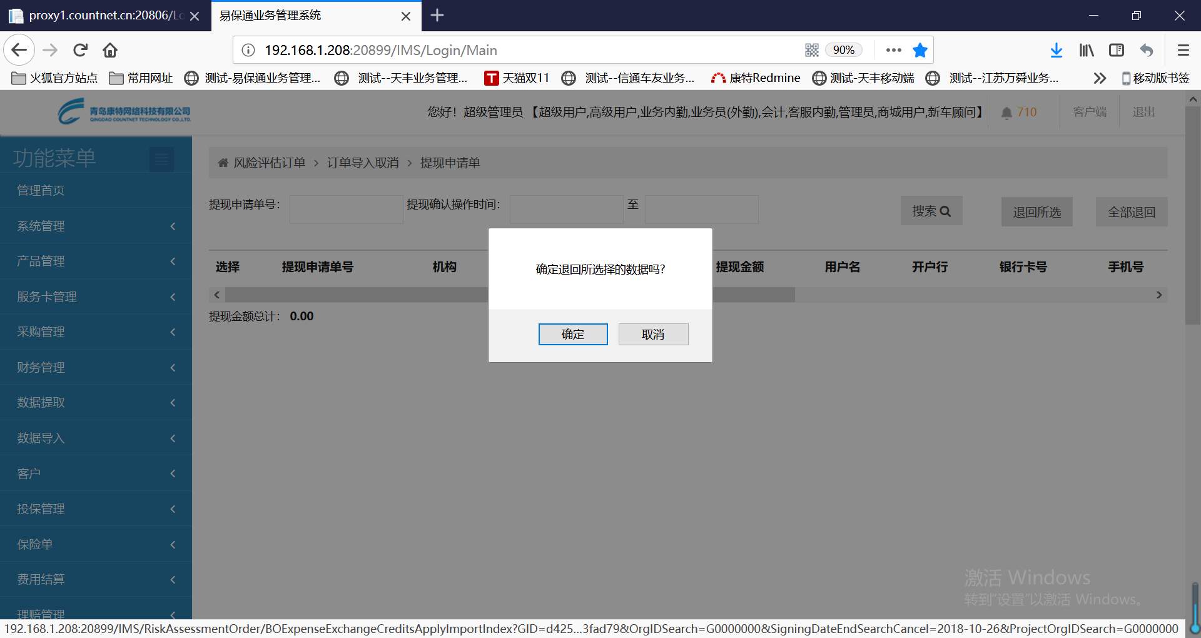This screenshot has height=638, width=1201.
Task: Expand 产品管理 sidebar menu
Action: pos(96,261)
